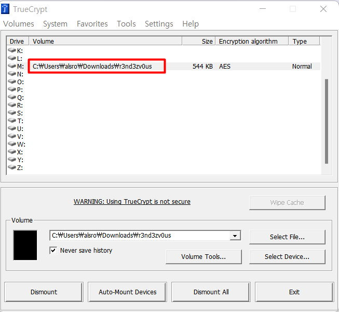Select the X: drive slot icon
The image size is (339, 312).
click(12, 152)
